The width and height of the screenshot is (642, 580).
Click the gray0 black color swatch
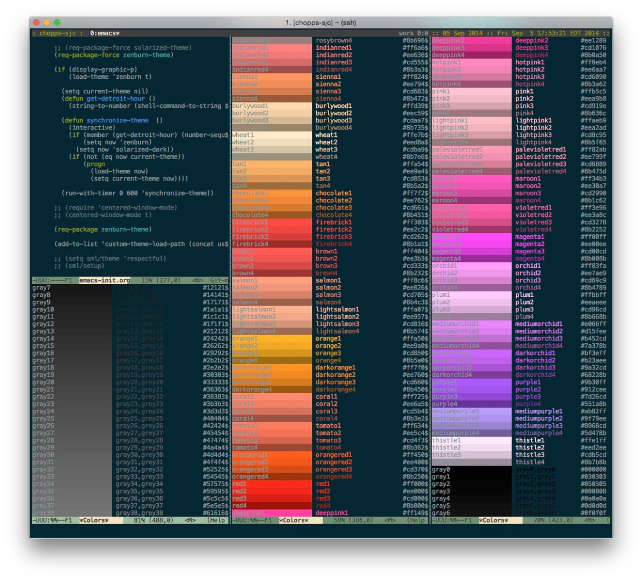(x=471, y=469)
